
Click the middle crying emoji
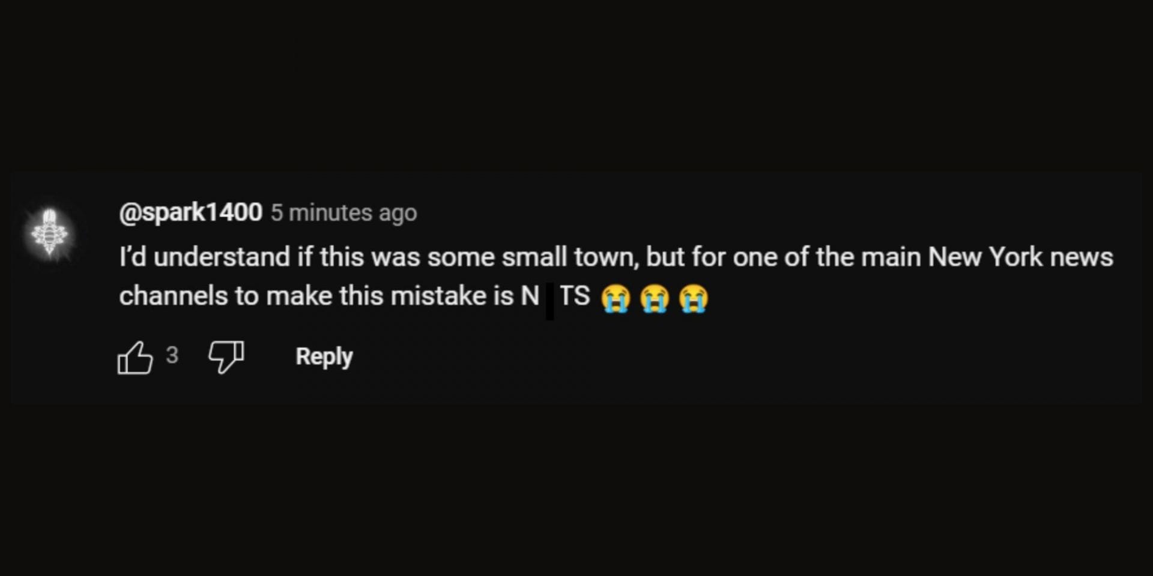pyautogui.click(x=655, y=298)
